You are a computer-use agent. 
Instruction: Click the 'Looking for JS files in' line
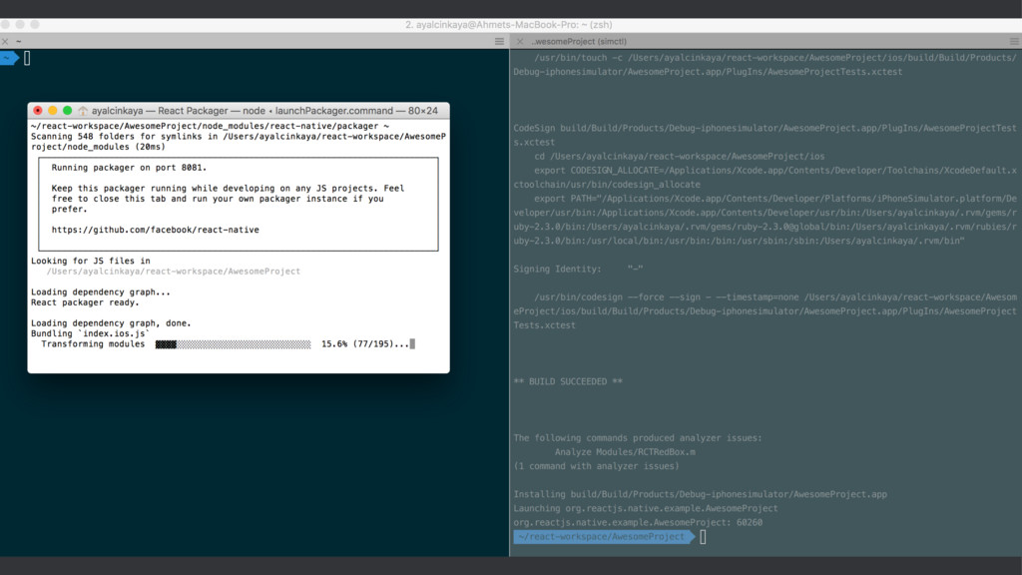(90, 261)
